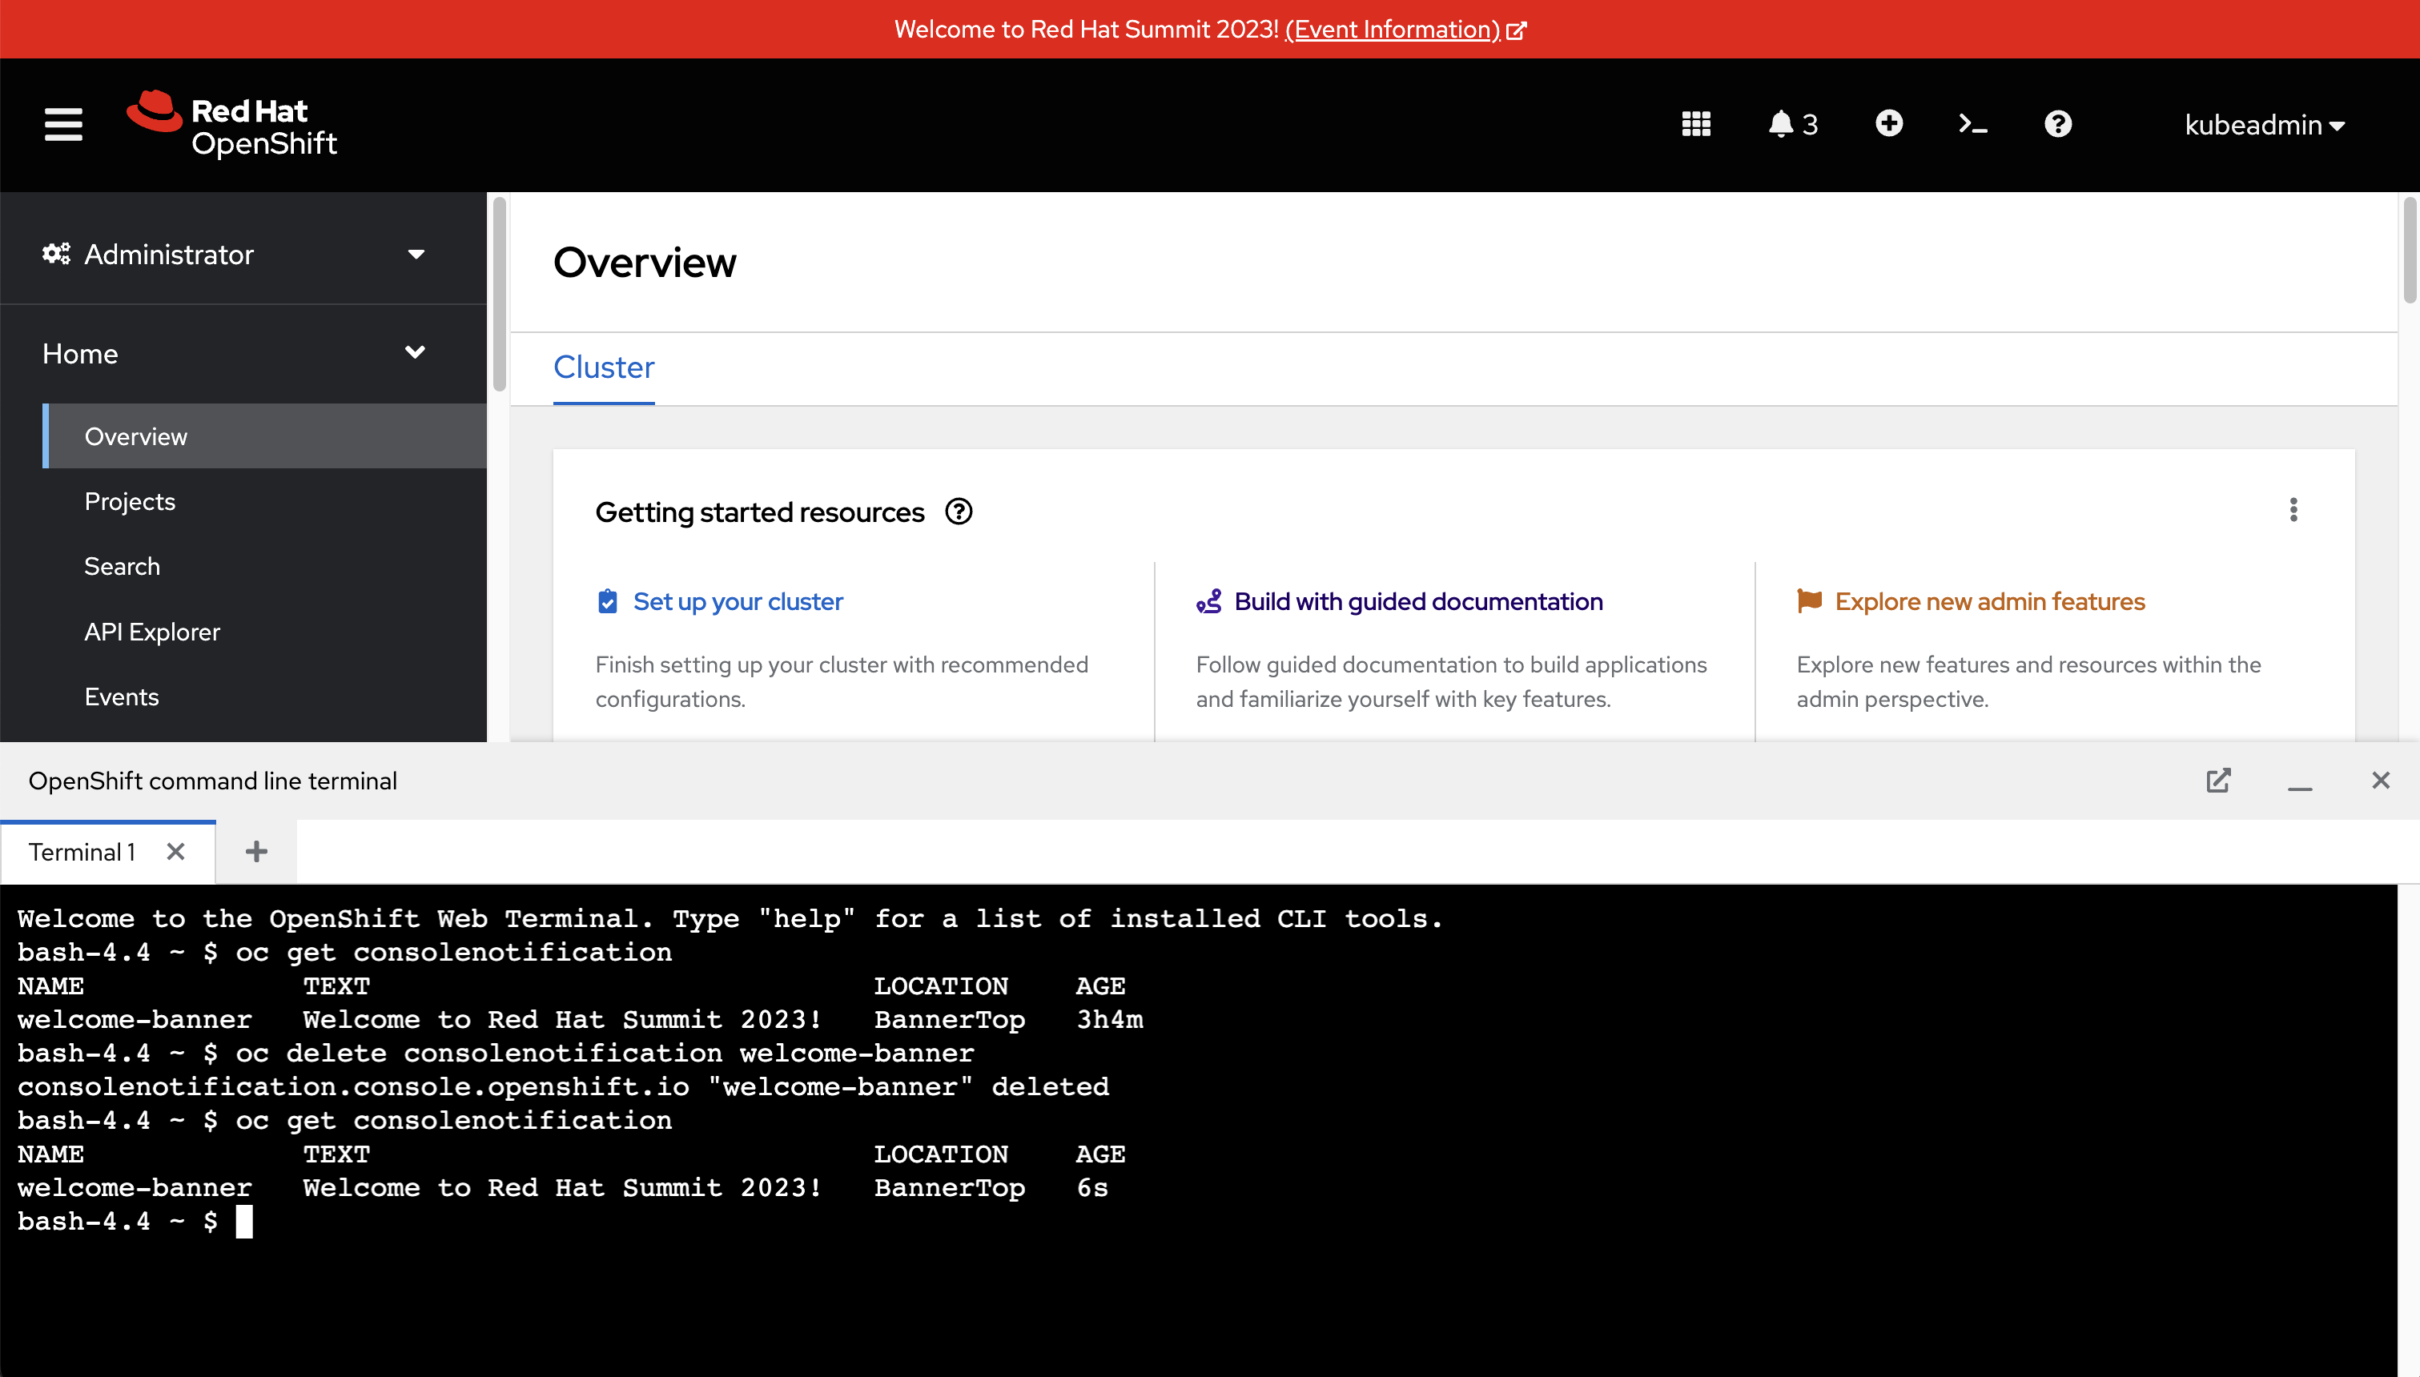Screen dimensions: 2420x1377
Task: Click 'oc delete consolenotification welcome-banner' command
Action: point(605,1053)
